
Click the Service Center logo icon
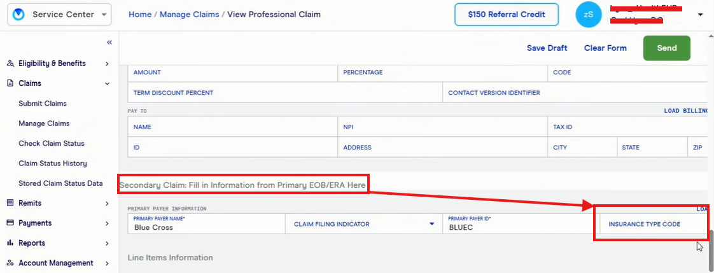tap(18, 15)
